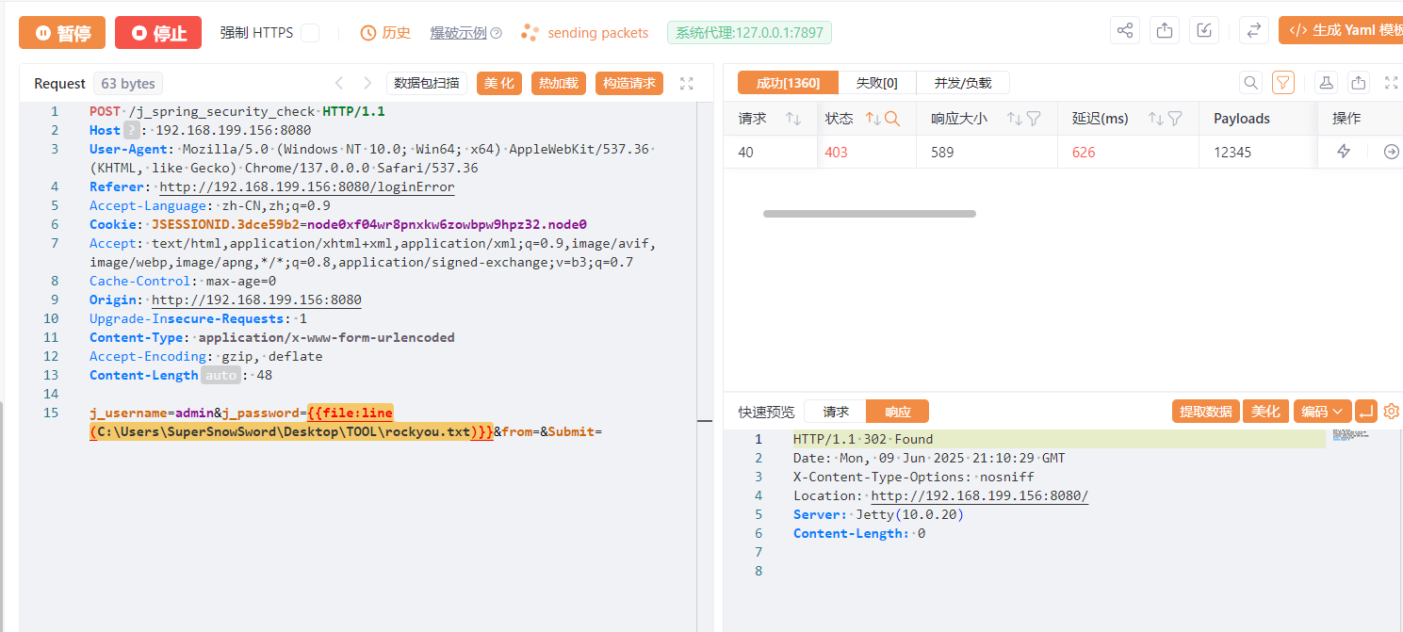
Task: Click circled arrow icon in row 40 操作
Action: click(1391, 152)
